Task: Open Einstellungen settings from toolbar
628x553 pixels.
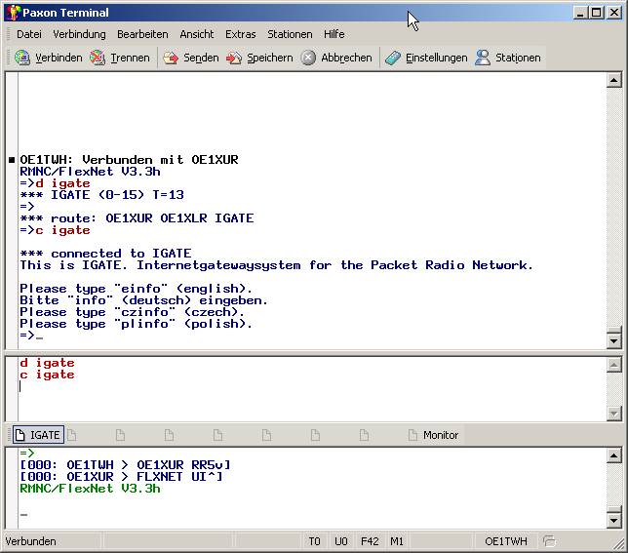Action: 426,59
